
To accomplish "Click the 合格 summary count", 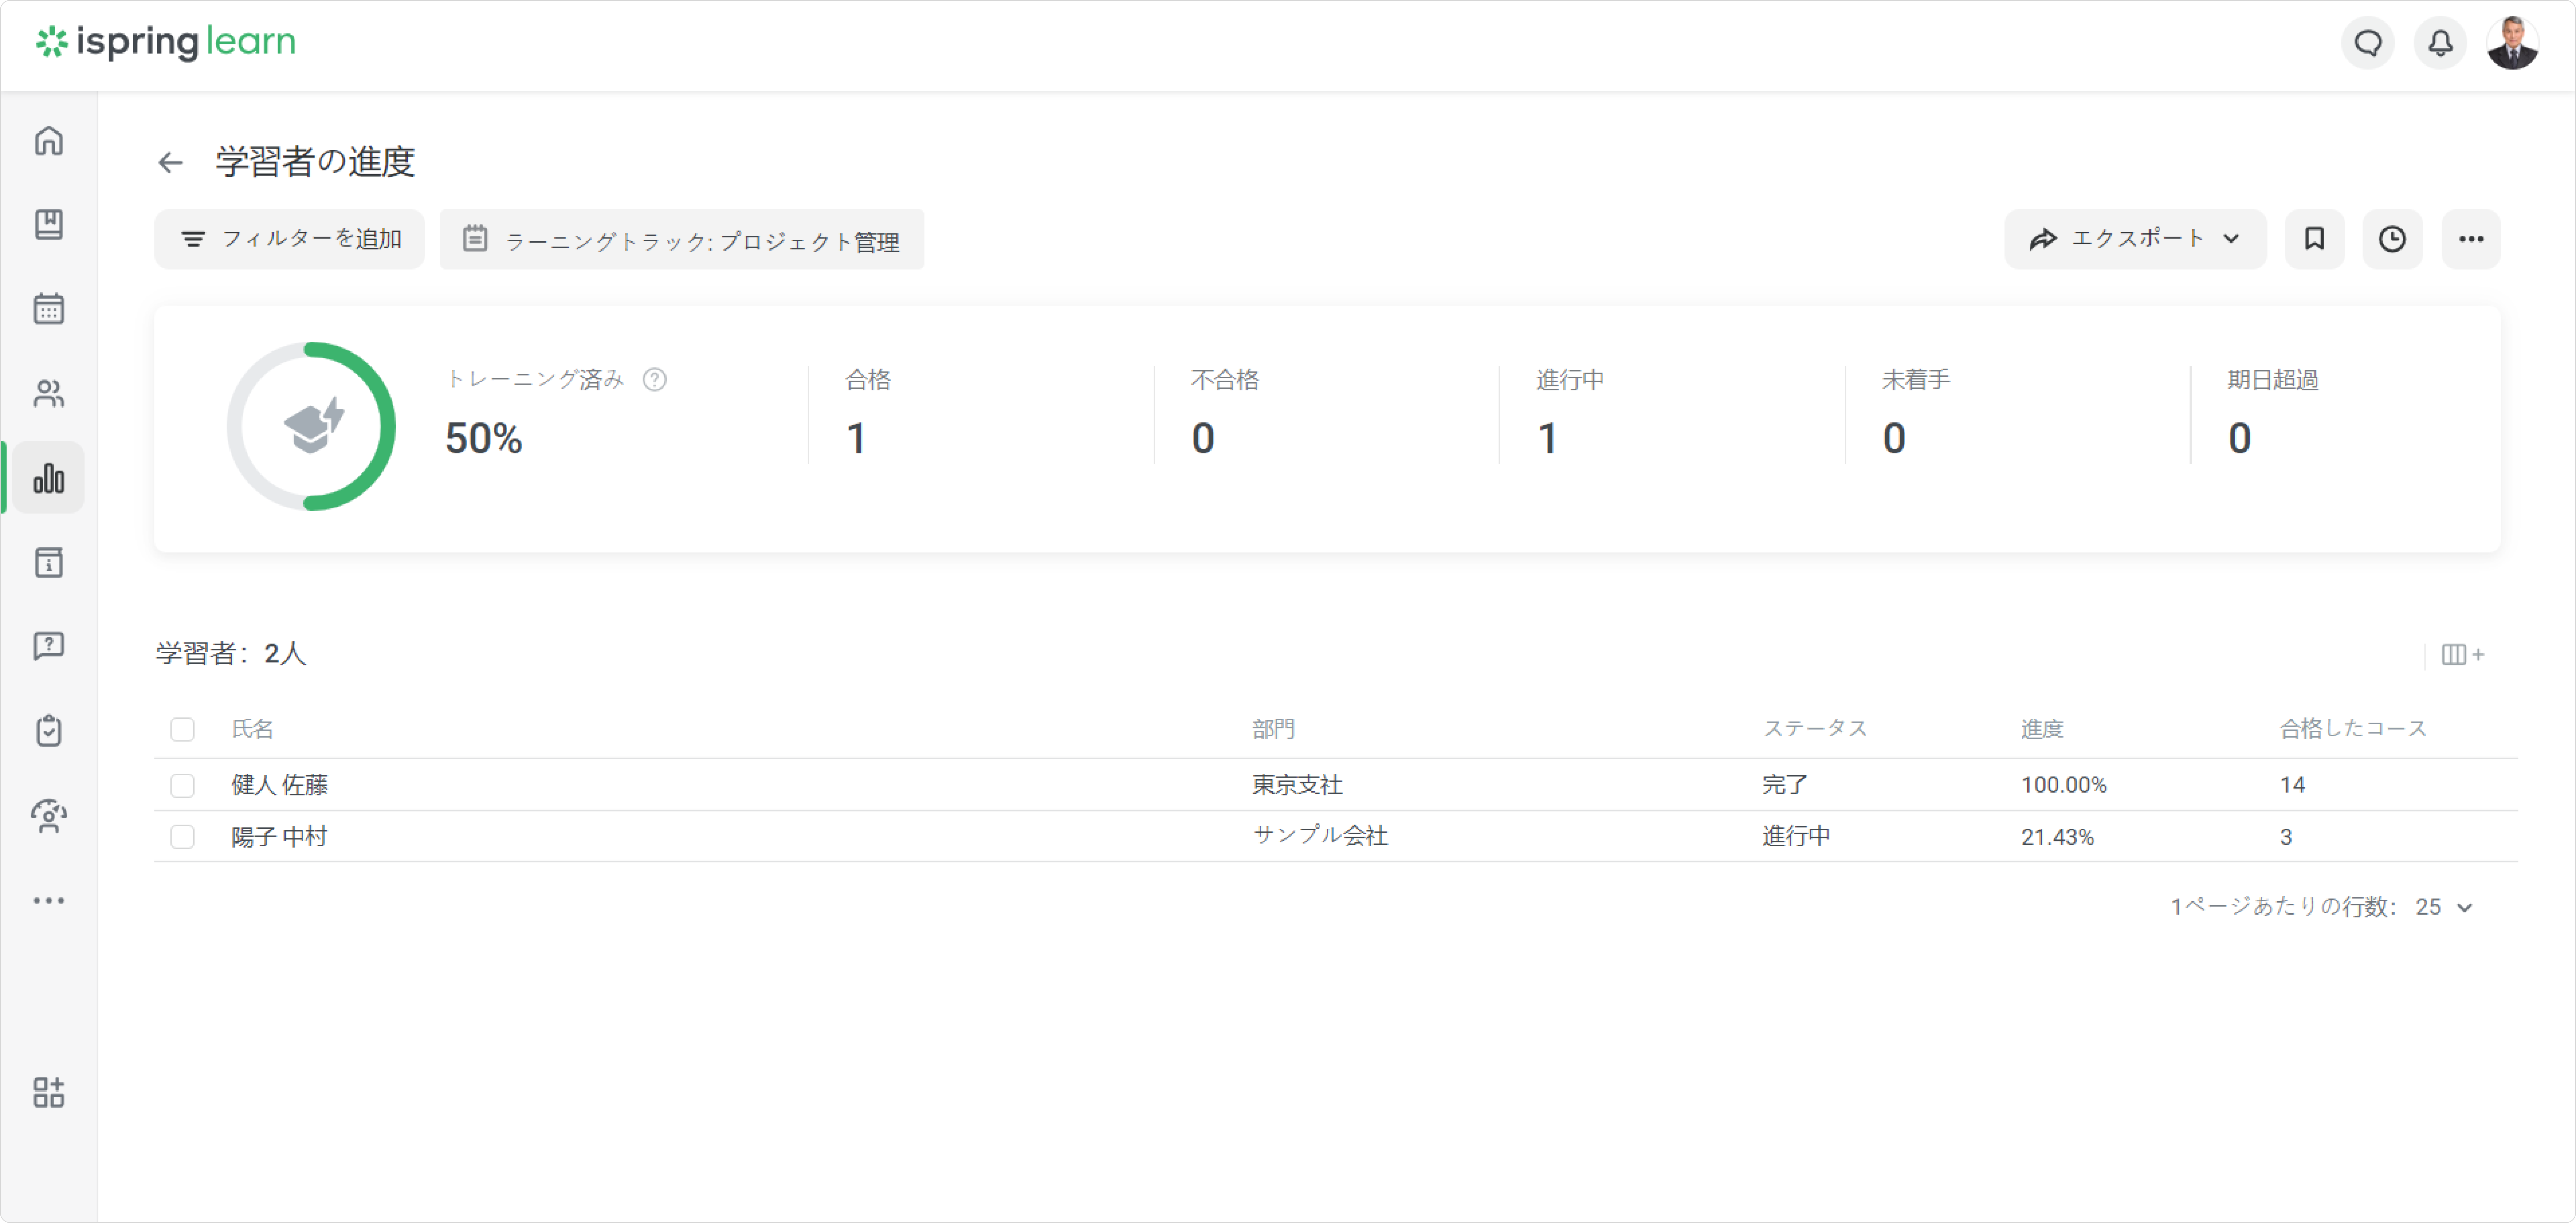I will click(x=856, y=439).
